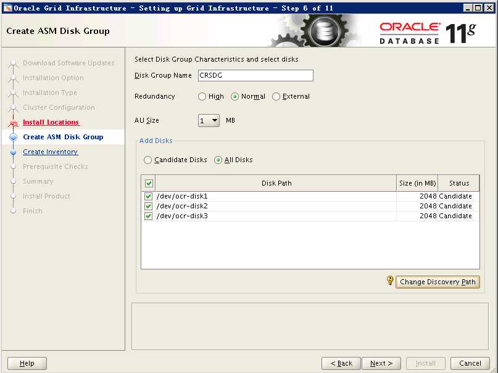Click Download Software Updates step
This screenshot has width=498, height=373.
pos(68,63)
